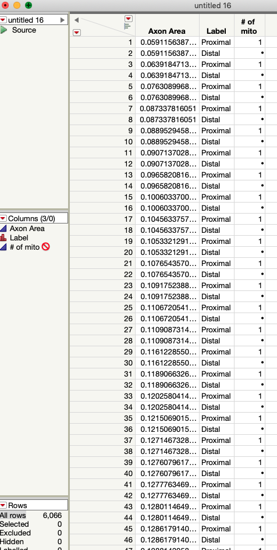
Task: Select Axon Area in the Columns list
Action: coord(27,228)
